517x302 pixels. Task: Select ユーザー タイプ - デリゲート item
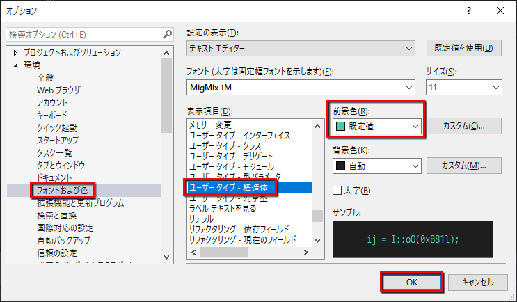[231, 157]
